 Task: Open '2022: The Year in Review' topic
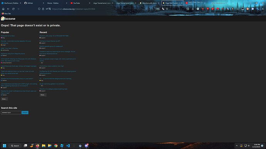9,48
